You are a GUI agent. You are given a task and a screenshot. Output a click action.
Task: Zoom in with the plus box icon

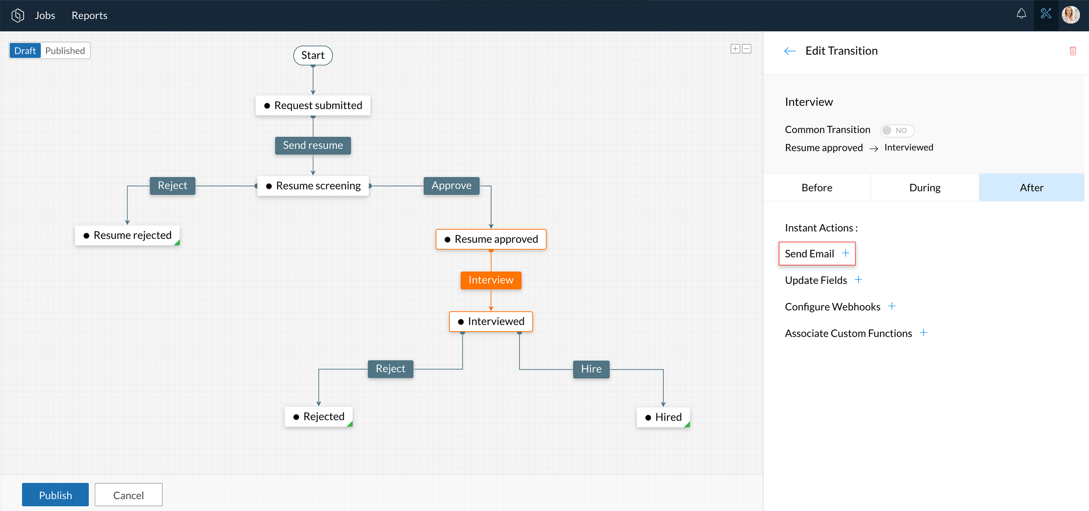click(735, 49)
